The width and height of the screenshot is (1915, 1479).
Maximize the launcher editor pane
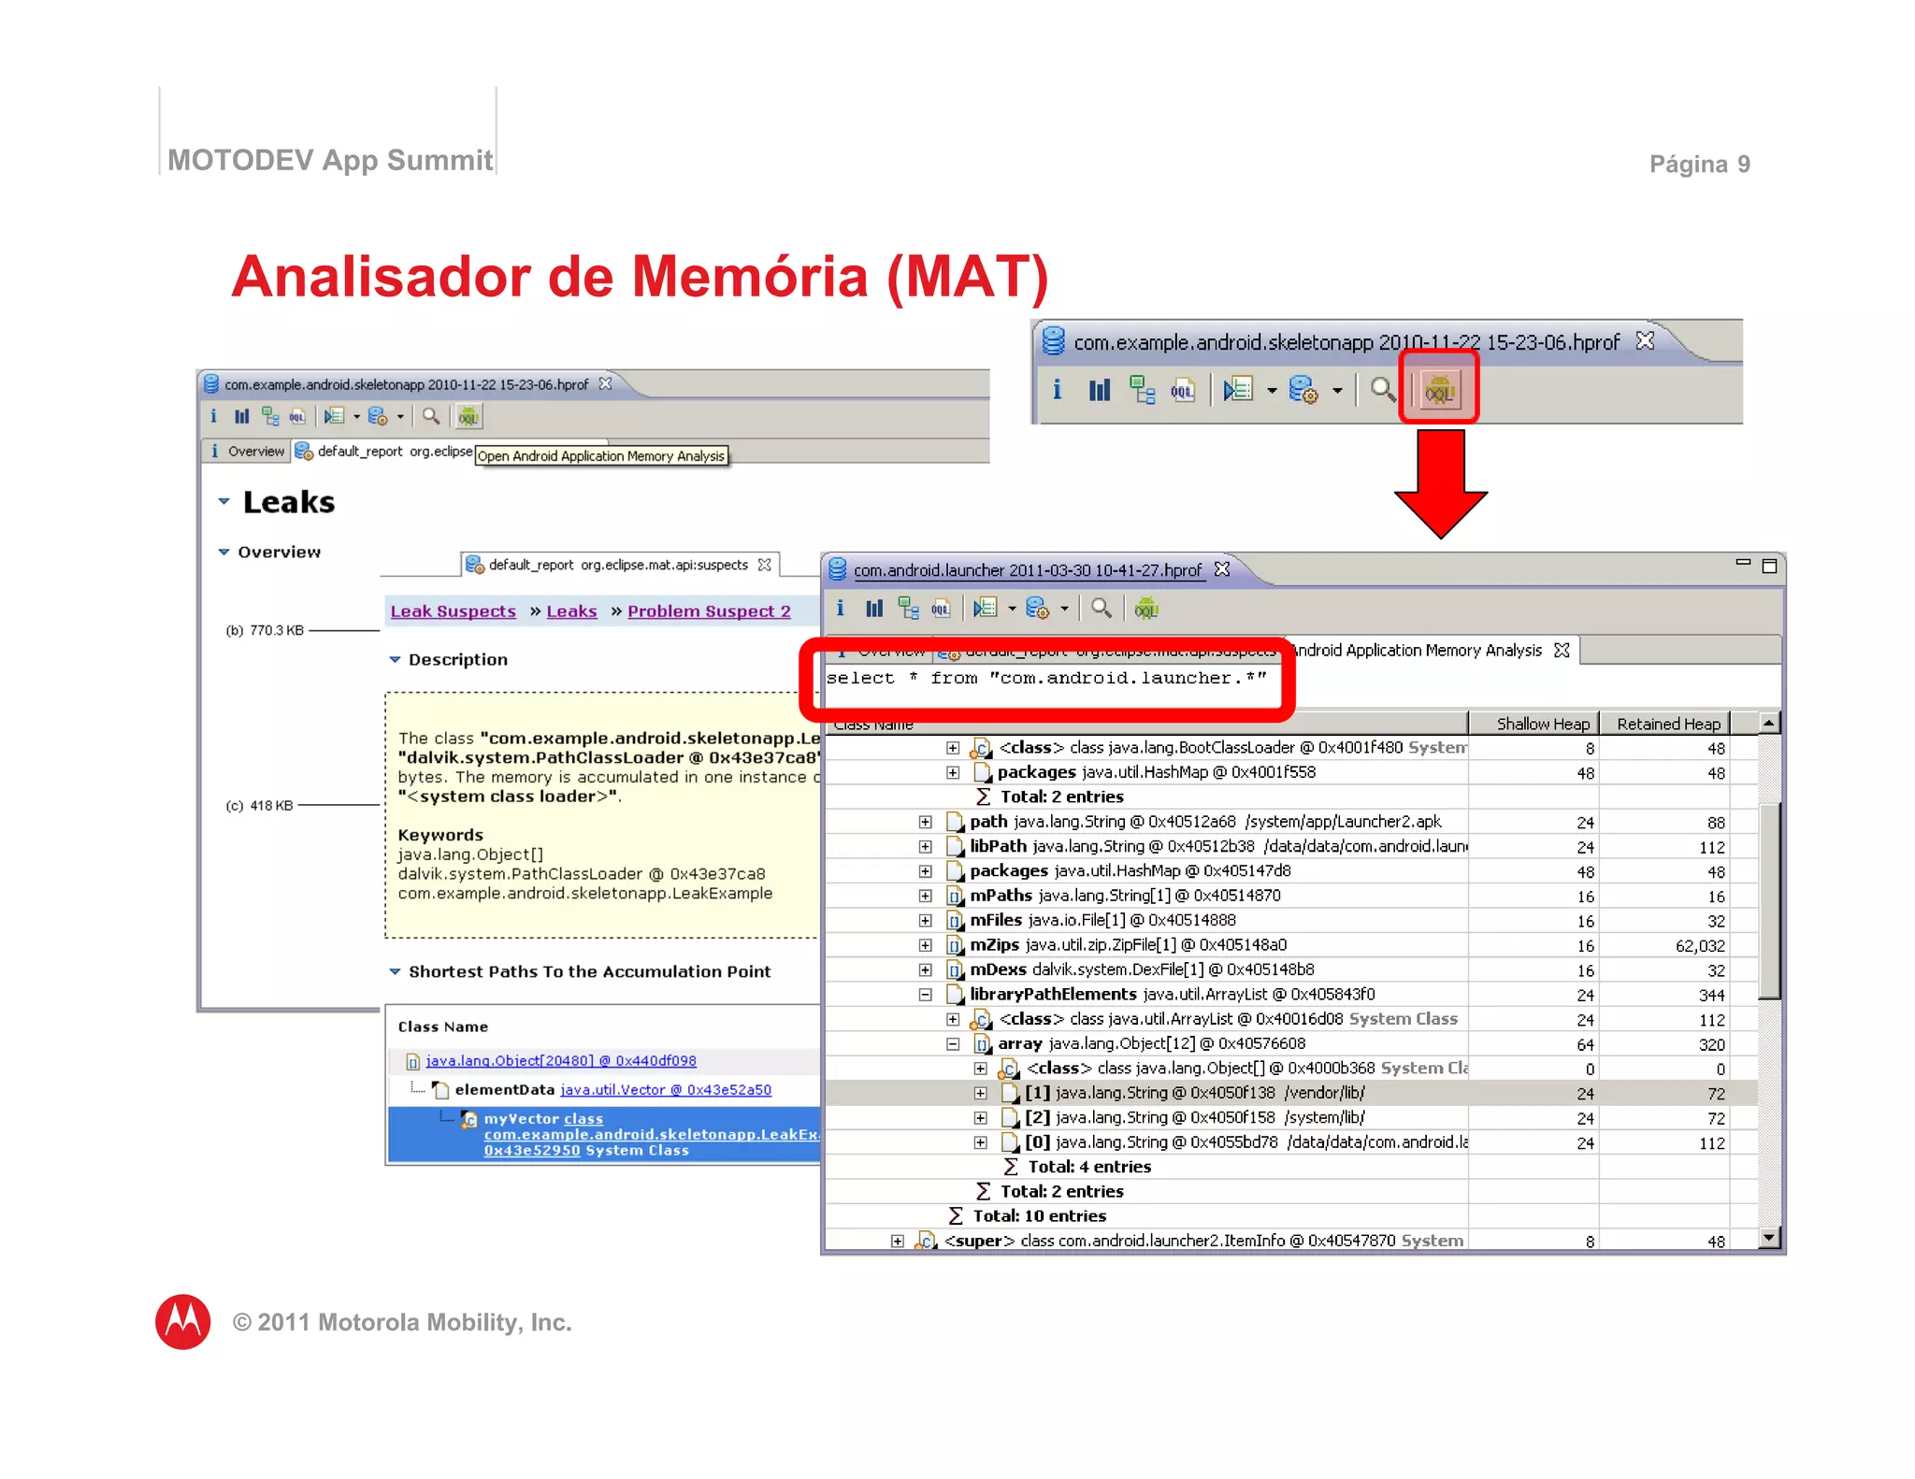(1769, 566)
